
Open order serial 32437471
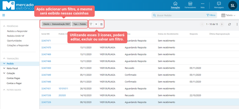pyautogui.click(x=46, y=41)
